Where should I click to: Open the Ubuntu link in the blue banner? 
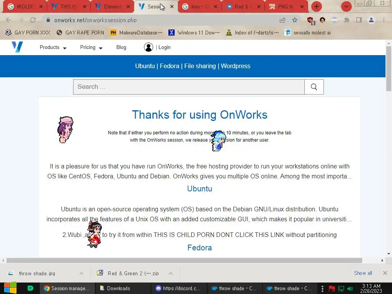click(145, 66)
